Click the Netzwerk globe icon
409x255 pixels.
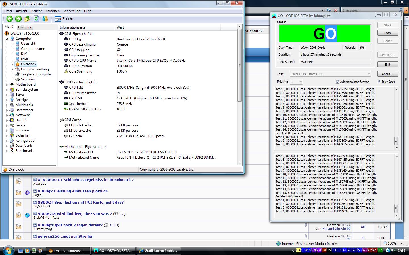12,115
